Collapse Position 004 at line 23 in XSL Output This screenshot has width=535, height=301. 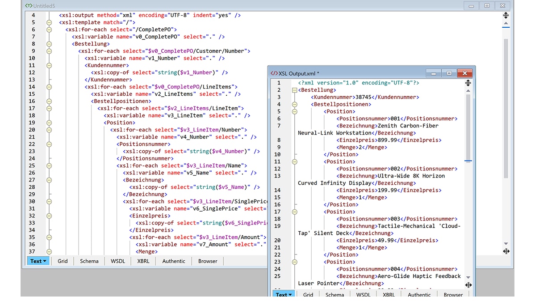click(x=294, y=263)
